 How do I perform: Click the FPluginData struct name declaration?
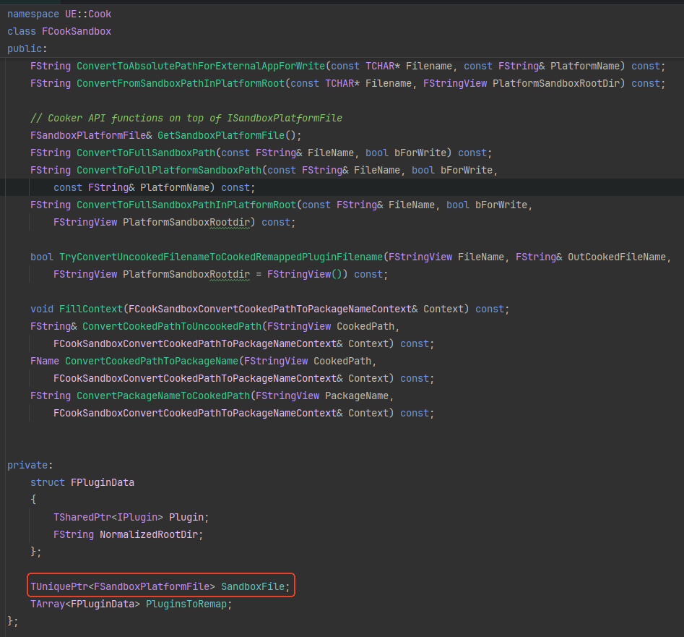pyautogui.click(x=103, y=482)
